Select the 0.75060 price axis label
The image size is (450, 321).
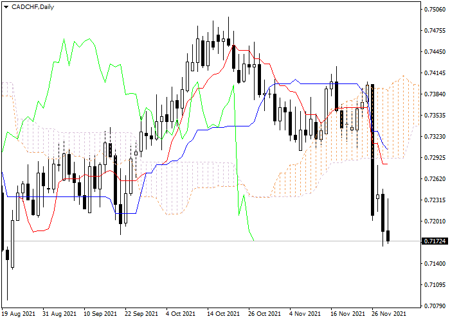click(435, 10)
